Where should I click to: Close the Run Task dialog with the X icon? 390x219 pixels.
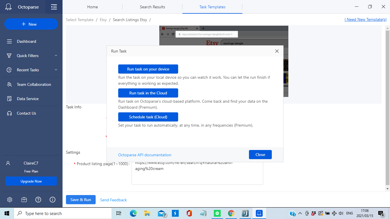277,51
